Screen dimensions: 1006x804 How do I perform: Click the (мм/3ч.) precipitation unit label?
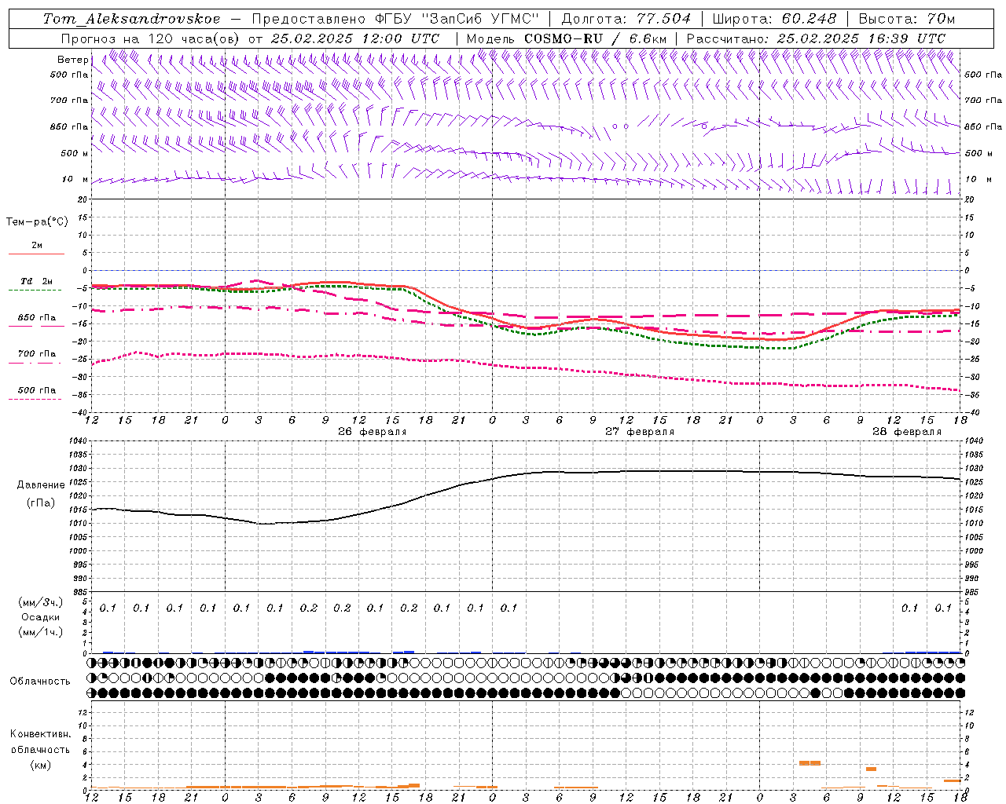tap(41, 603)
